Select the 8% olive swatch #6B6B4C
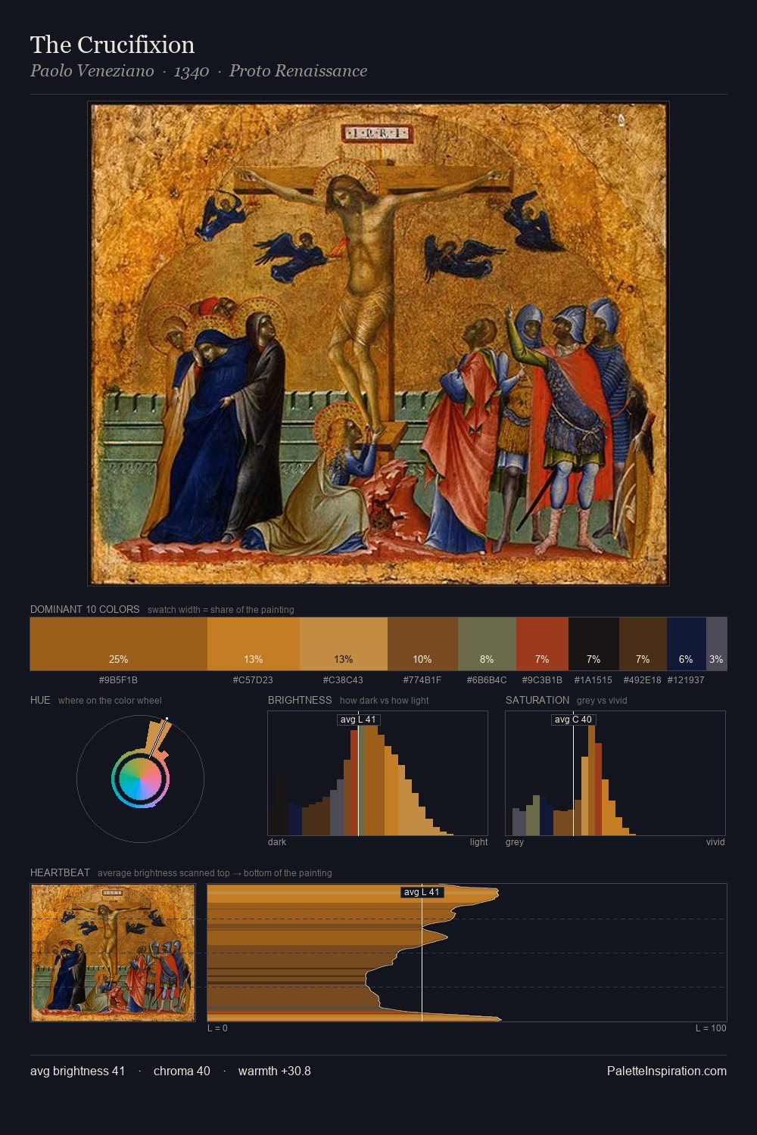 (x=487, y=644)
